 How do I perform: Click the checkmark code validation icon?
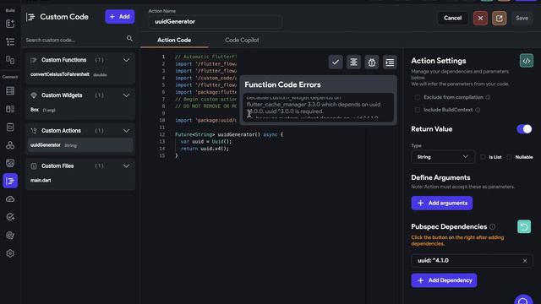(336, 62)
